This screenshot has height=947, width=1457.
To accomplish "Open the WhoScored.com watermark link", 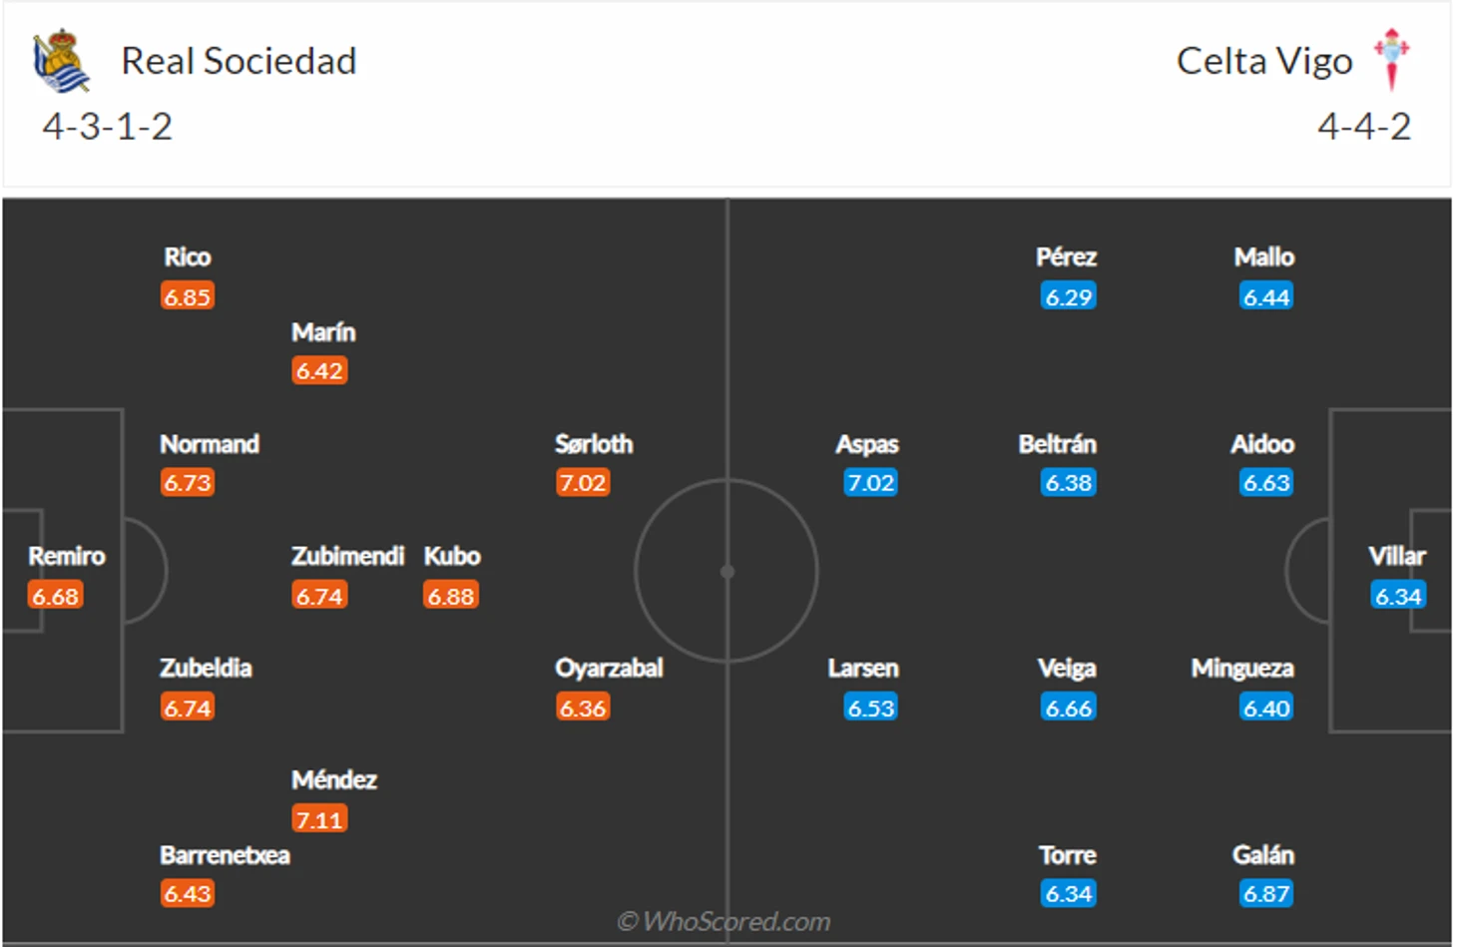I will 724,921.
